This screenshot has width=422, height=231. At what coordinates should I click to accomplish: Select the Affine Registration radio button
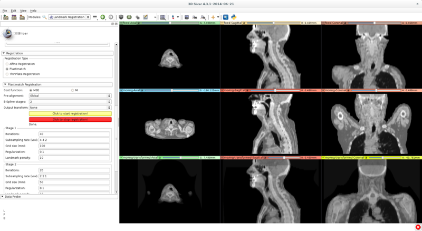coord(7,64)
